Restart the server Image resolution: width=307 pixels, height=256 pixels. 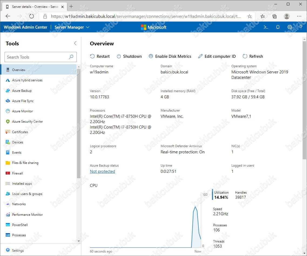100,56
